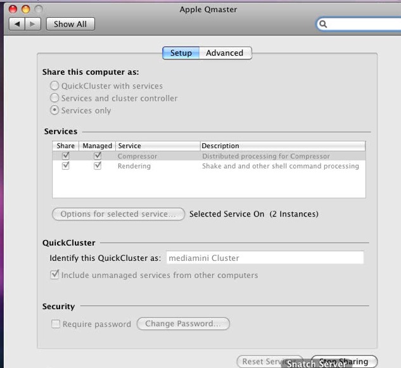Switch to the Advanced tab

(225, 53)
